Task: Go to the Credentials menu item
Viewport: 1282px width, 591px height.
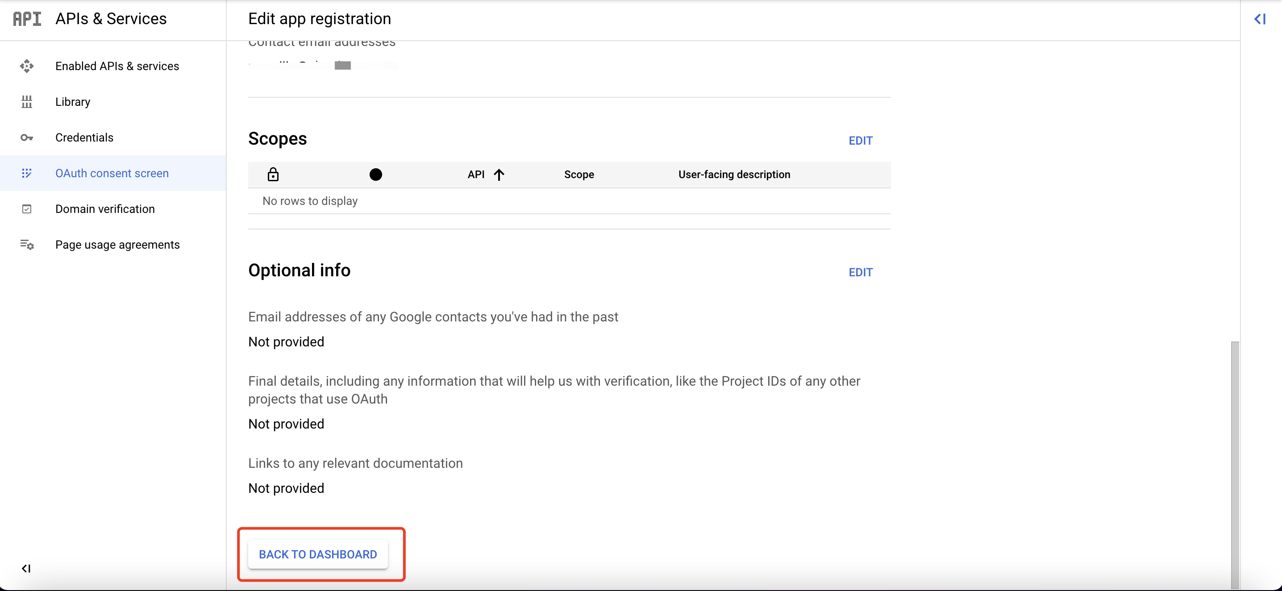Action: tap(84, 138)
